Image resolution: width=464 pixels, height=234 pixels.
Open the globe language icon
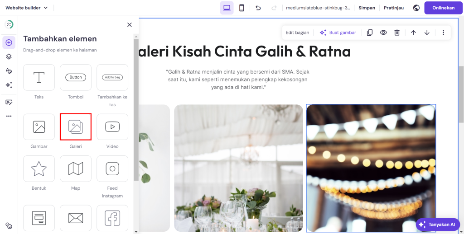[x=416, y=8]
